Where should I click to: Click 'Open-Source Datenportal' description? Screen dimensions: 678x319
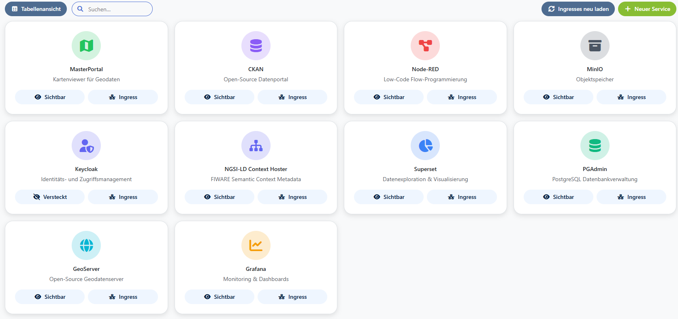256,79
